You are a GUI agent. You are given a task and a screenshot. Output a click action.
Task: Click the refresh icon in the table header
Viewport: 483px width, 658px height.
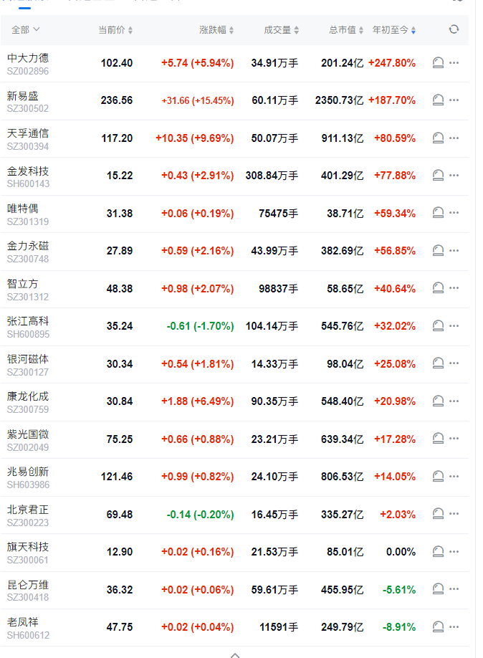453,29
